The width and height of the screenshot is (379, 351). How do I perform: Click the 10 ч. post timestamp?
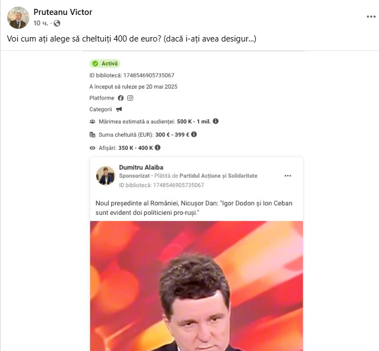pos(41,23)
